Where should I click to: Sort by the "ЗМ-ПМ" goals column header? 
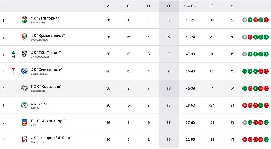[190, 6]
